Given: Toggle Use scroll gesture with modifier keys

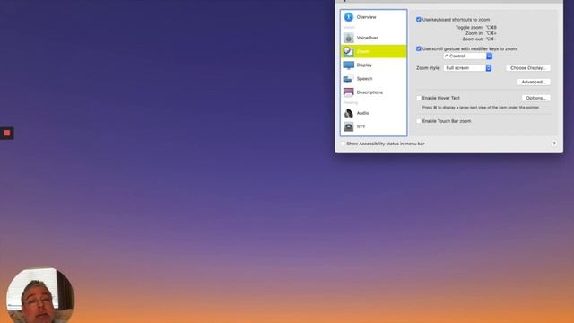Looking at the screenshot, I should [419, 48].
